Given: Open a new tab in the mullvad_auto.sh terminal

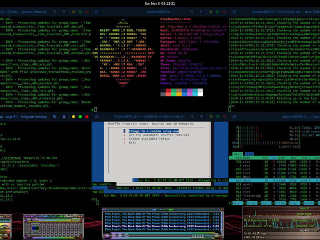Looking at the screenshot, I should [x=97, y=116].
